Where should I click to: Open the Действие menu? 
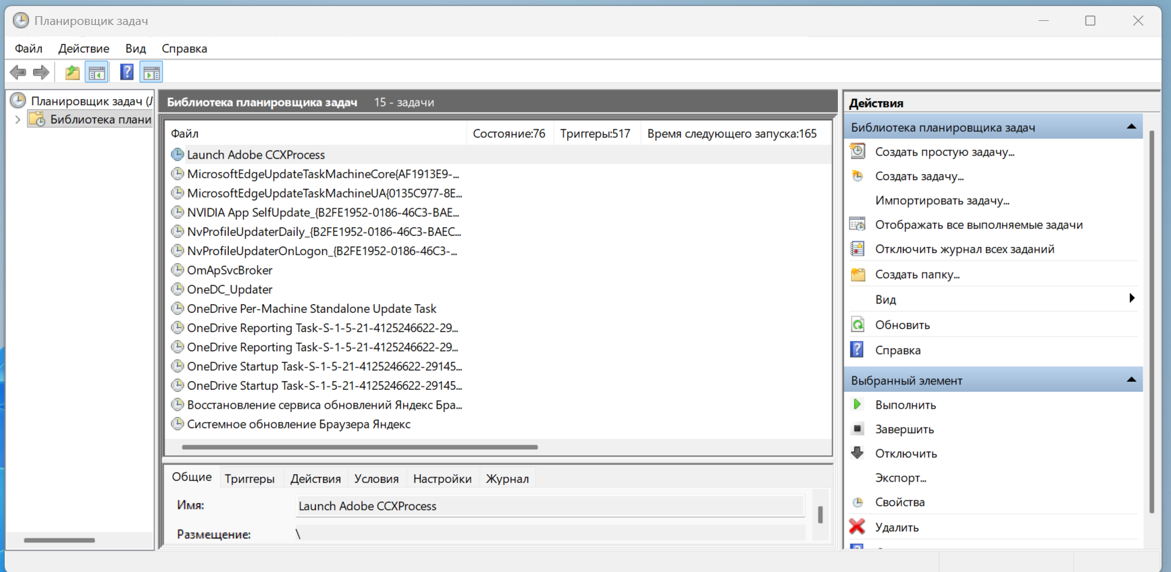[84, 49]
